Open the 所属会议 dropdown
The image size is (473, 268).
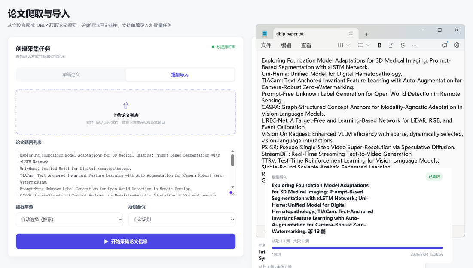coord(182,220)
